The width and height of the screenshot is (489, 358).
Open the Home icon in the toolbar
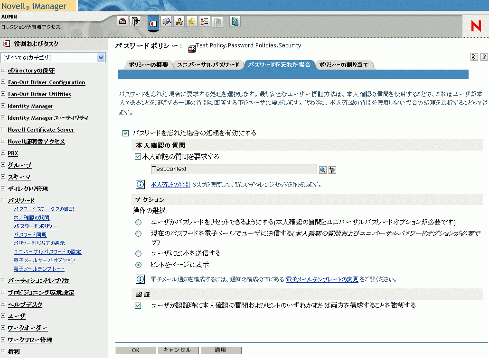pos(122,21)
